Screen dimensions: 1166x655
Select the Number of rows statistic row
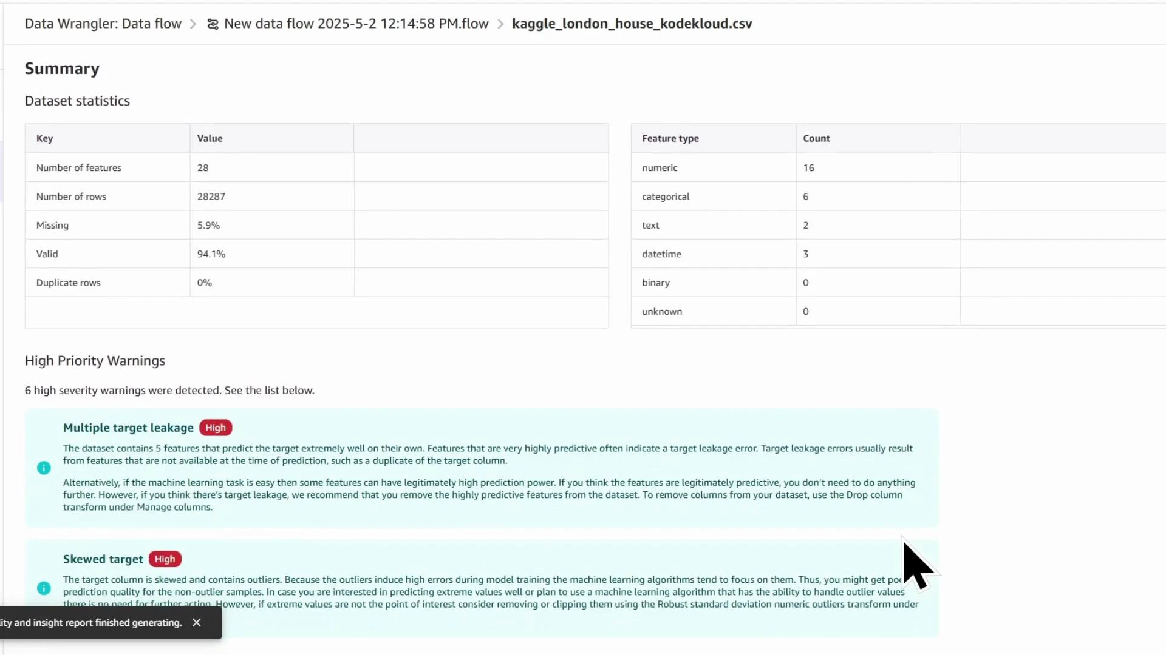point(70,196)
